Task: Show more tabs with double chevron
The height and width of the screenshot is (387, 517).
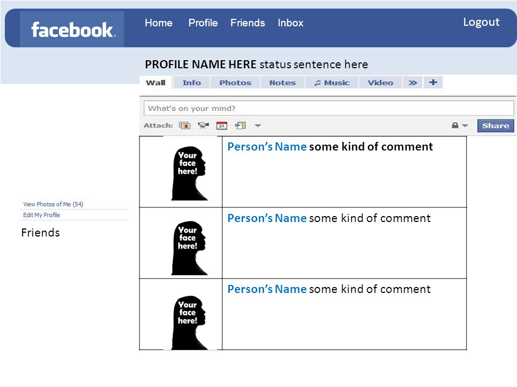Action: pyautogui.click(x=413, y=83)
